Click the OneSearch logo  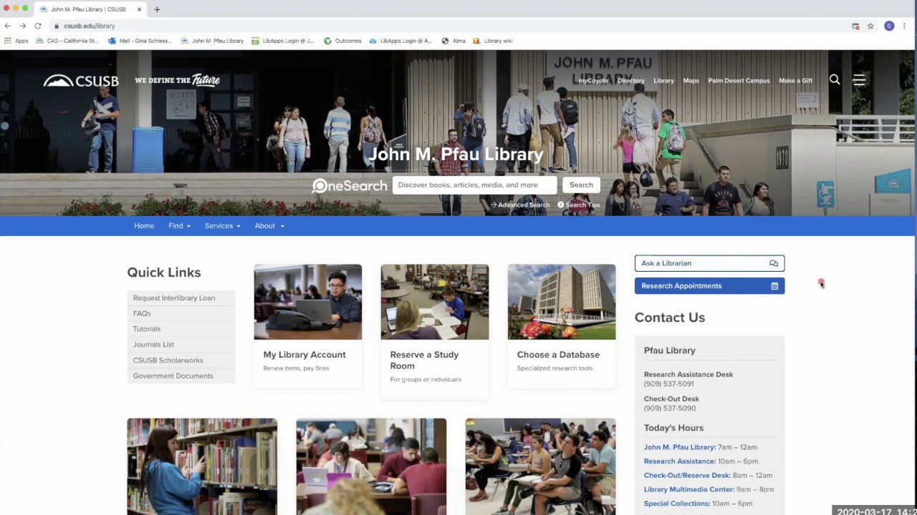click(350, 186)
